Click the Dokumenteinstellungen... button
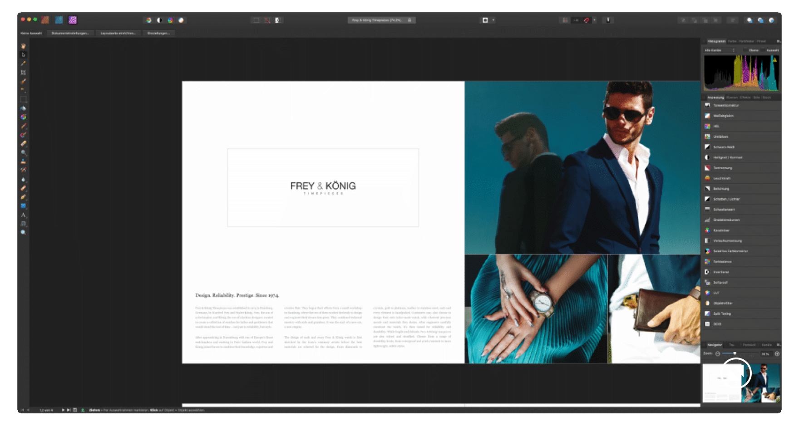This screenshot has width=799, height=436. 70,33
